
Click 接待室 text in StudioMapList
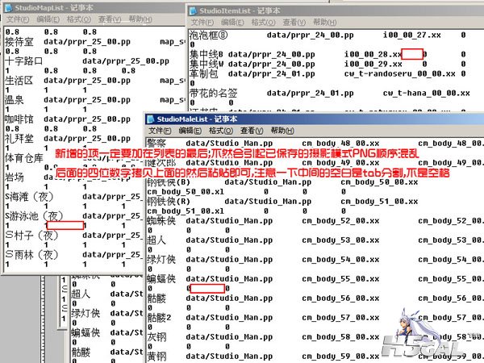[x=19, y=42]
